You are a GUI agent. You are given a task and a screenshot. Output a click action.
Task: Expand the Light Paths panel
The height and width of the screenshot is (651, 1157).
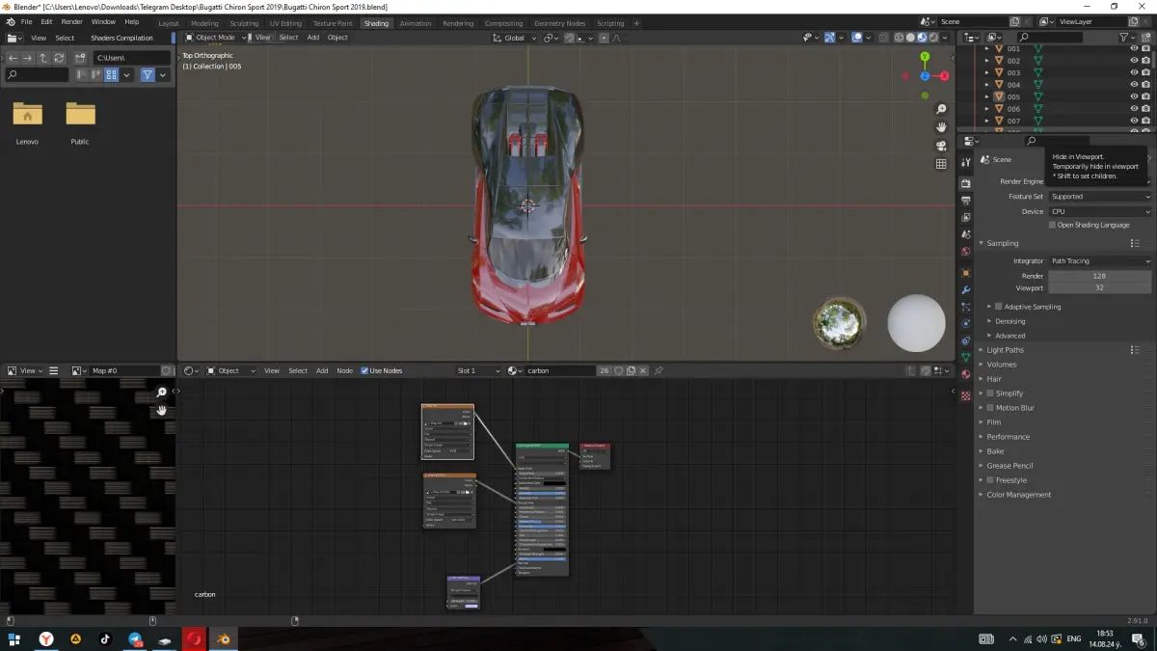[x=1006, y=350]
